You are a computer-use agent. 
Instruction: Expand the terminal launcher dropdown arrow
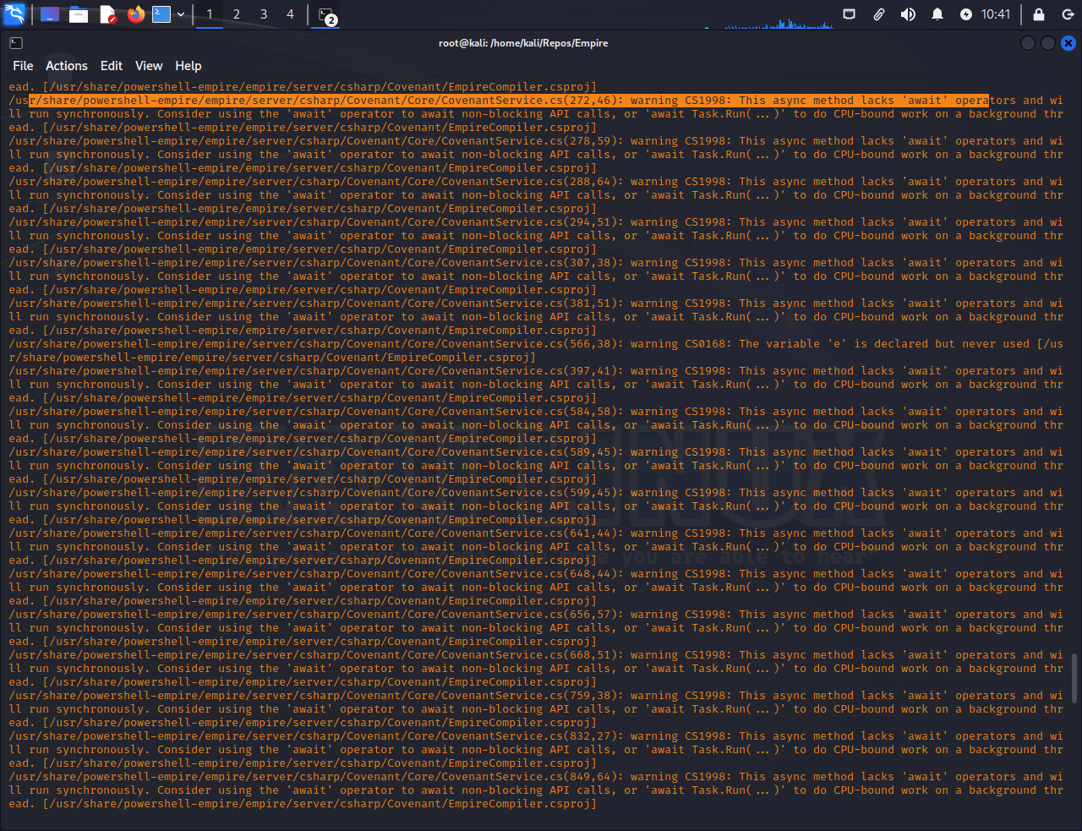(x=181, y=14)
